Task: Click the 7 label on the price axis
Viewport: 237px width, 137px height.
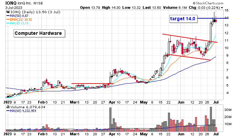Action: (227, 70)
